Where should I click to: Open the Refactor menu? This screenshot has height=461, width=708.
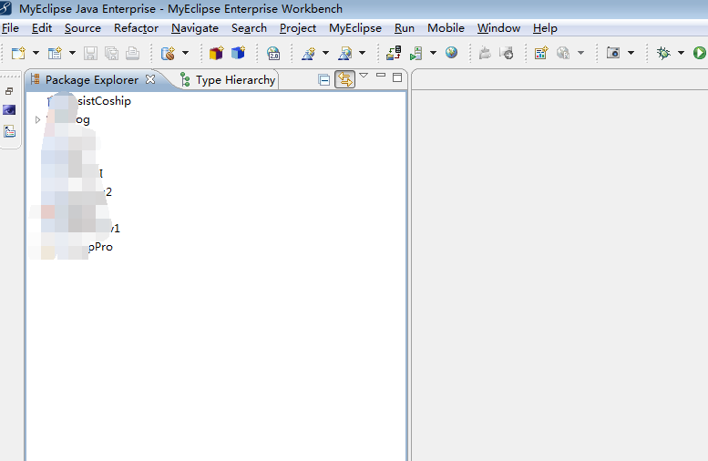pyautogui.click(x=136, y=28)
